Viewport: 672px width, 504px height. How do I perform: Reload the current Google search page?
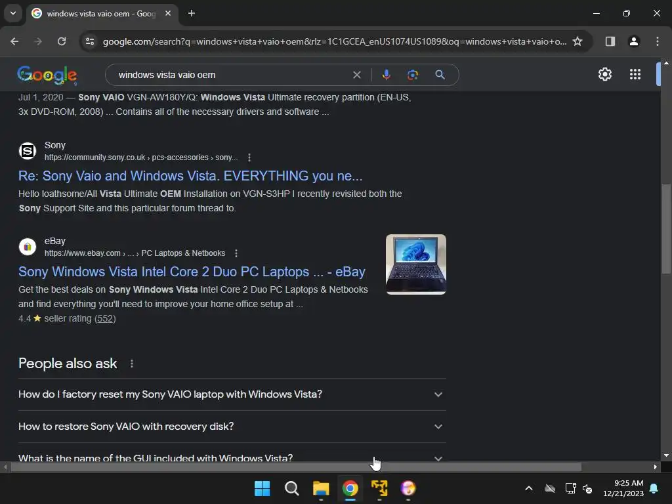click(x=62, y=41)
